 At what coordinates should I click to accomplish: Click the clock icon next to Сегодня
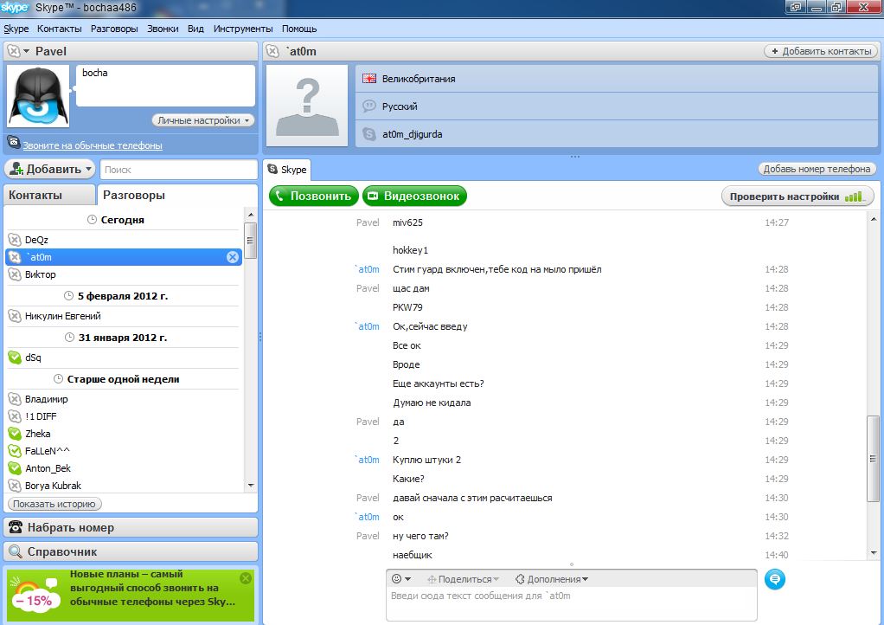pyautogui.click(x=92, y=219)
